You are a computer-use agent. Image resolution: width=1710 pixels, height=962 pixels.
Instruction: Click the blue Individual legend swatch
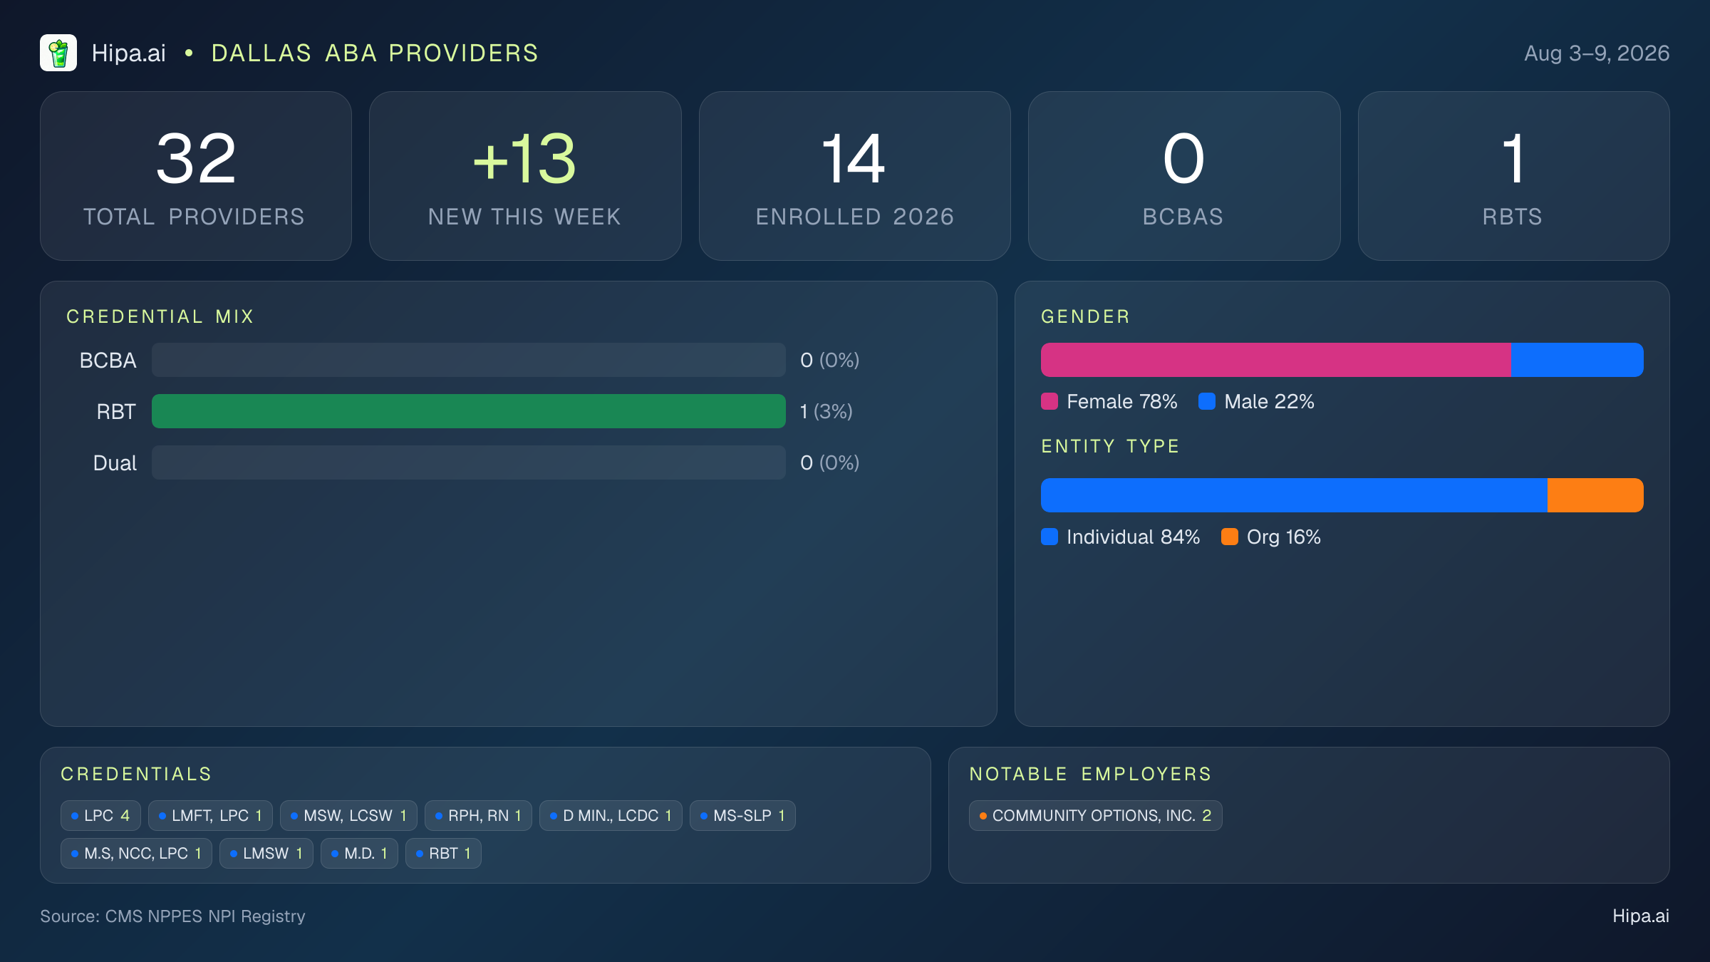tap(1050, 537)
